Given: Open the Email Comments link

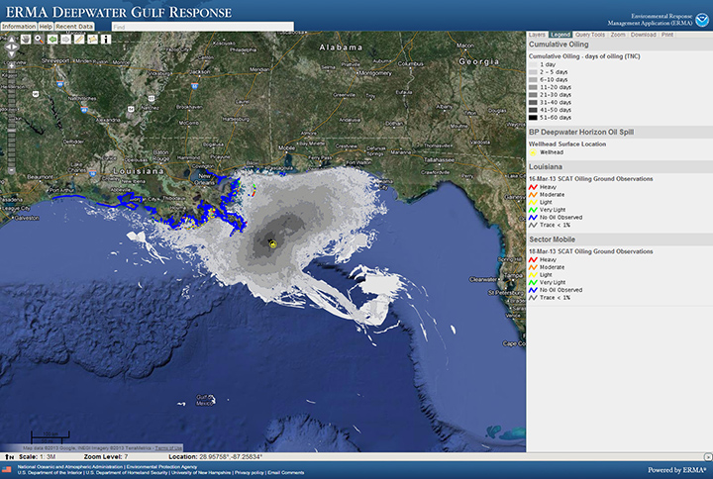Looking at the screenshot, I should tap(285, 473).
